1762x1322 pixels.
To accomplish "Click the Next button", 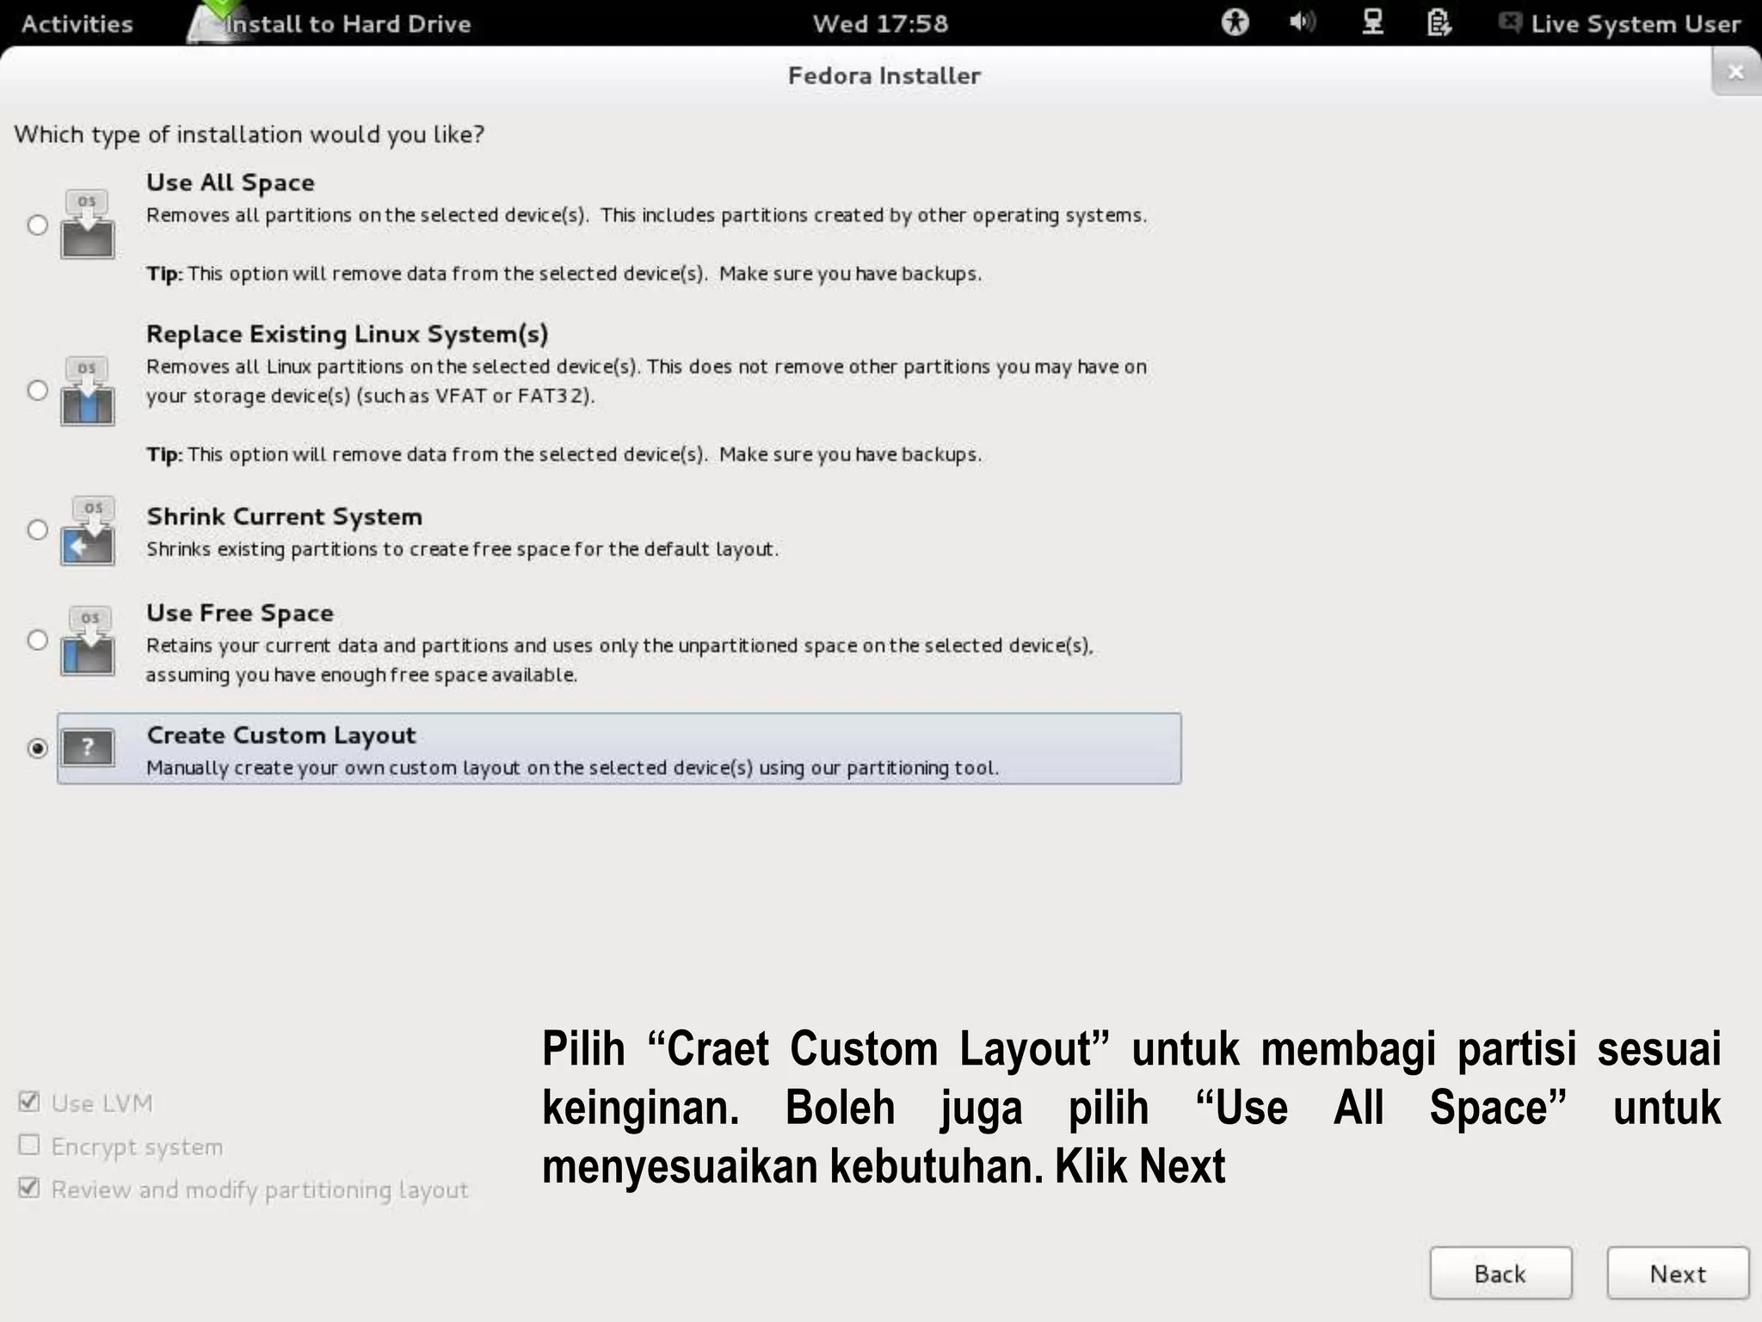I will [1678, 1273].
